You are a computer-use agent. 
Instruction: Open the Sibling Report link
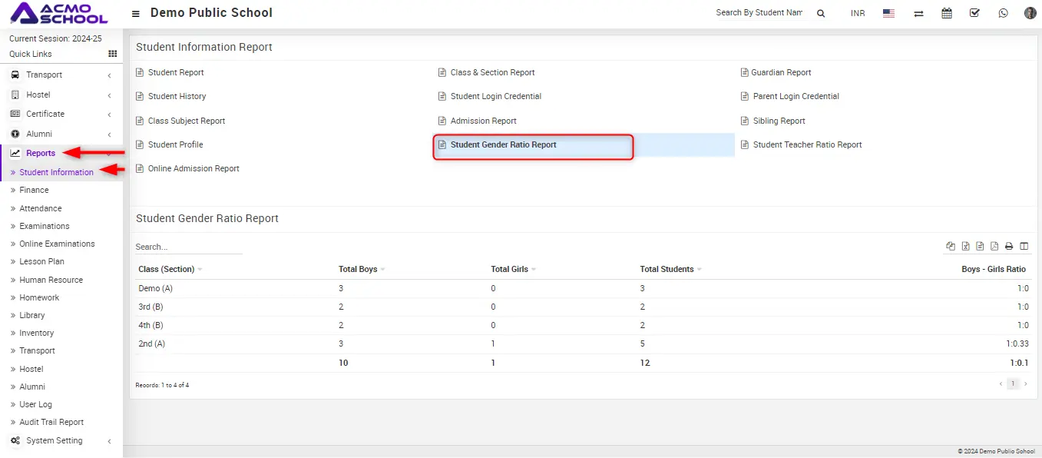point(779,121)
